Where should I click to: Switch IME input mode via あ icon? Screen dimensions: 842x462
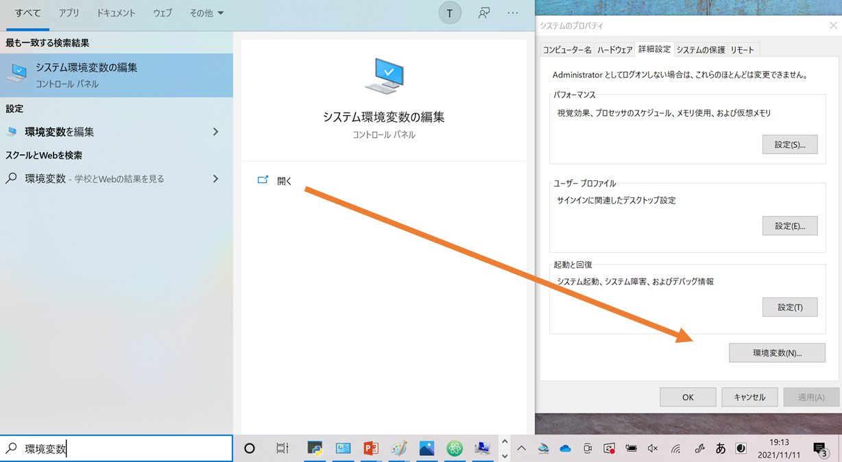pyautogui.click(x=720, y=448)
